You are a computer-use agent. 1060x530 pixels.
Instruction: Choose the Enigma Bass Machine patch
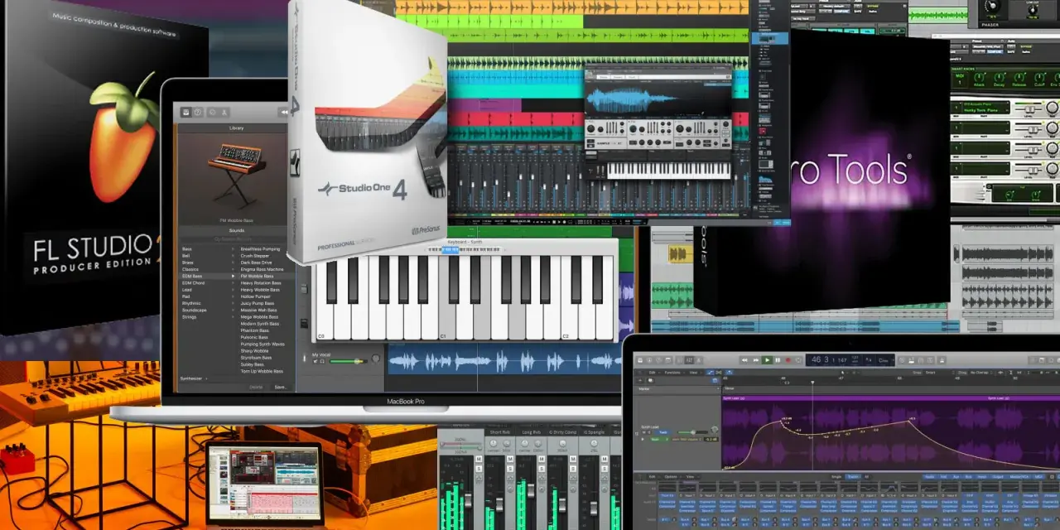pyautogui.click(x=262, y=269)
